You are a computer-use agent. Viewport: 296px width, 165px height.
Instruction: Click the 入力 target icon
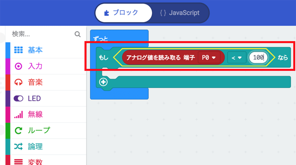pyautogui.click(x=18, y=66)
